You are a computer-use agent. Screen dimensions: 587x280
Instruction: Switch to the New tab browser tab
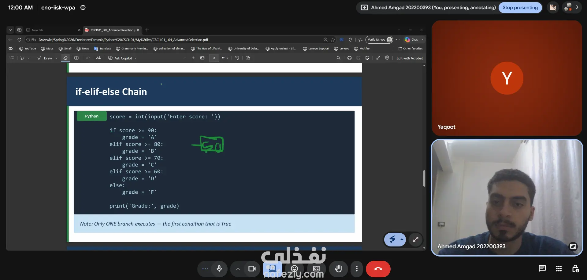53,30
